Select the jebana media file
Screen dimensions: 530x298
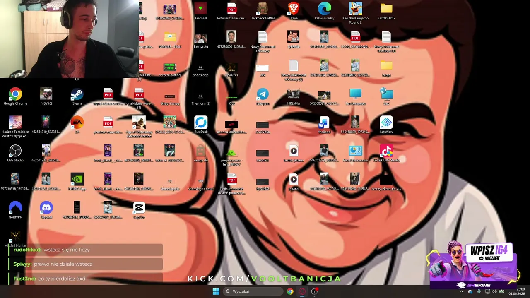coord(294,182)
